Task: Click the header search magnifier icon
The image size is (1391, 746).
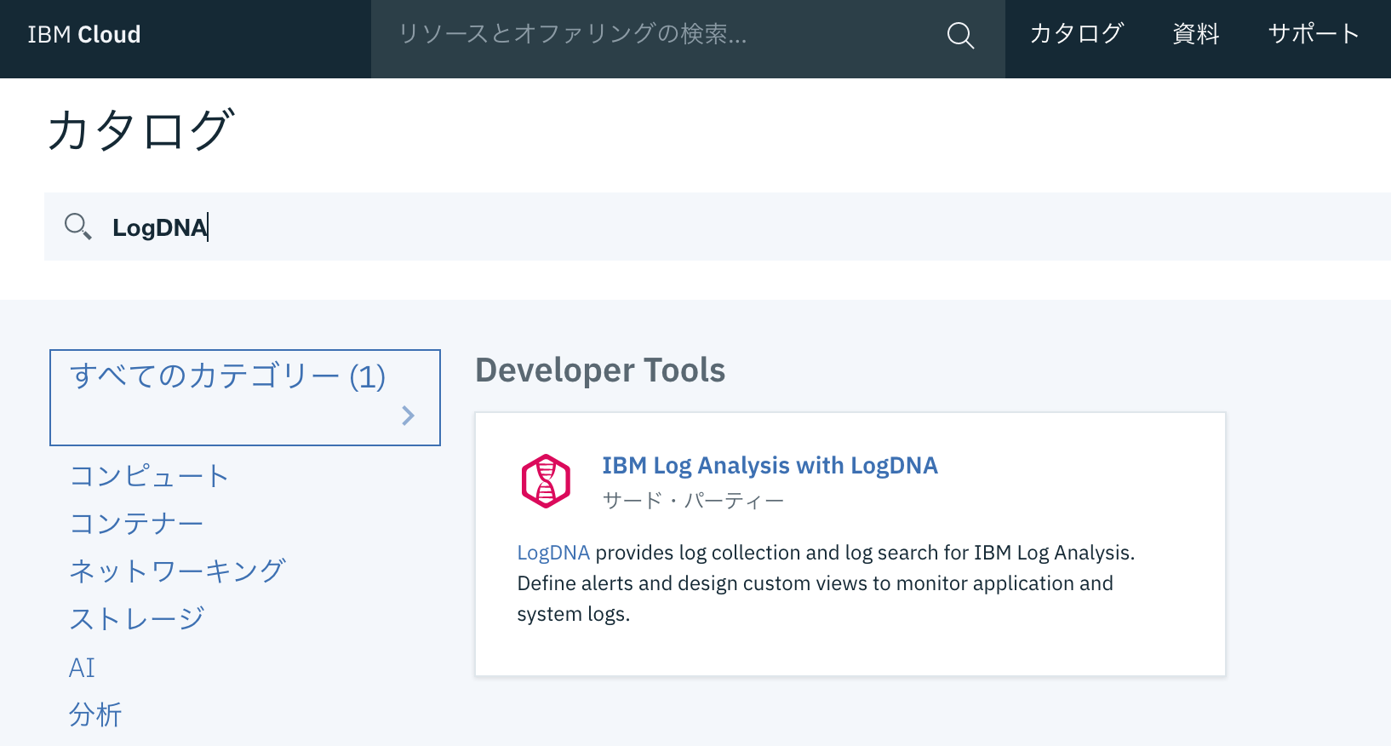Action: coord(960,35)
